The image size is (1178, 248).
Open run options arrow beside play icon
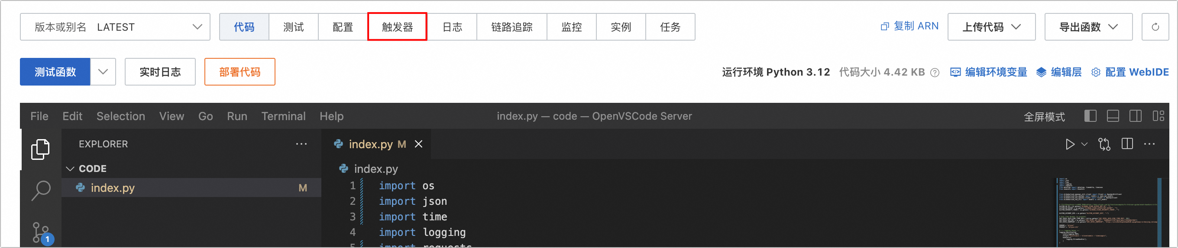click(x=1084, y=144)
